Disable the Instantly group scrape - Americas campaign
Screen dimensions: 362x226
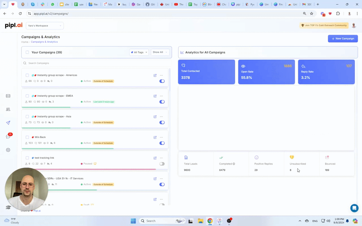(162, 81)
